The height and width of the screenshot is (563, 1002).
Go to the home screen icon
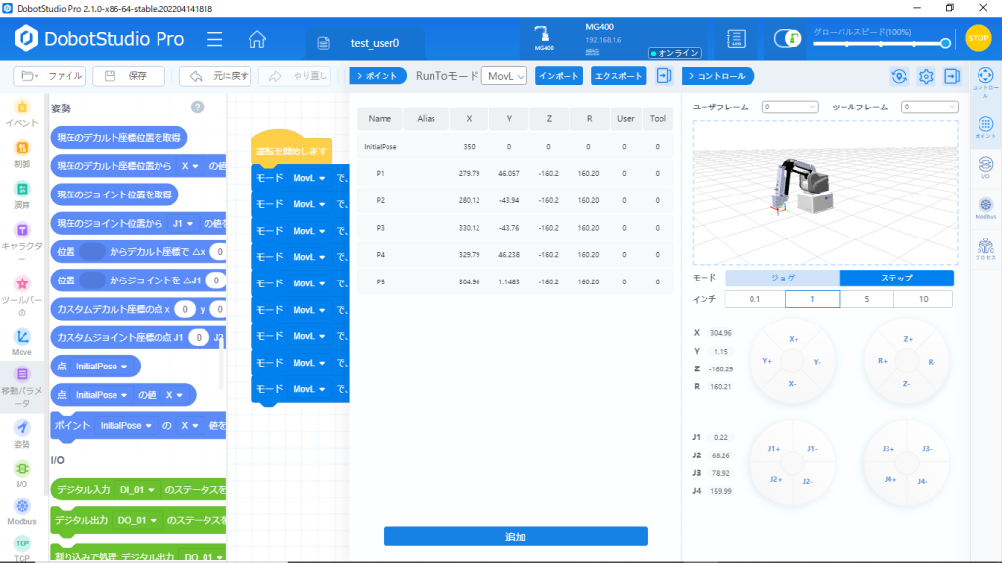coord(257,39)
